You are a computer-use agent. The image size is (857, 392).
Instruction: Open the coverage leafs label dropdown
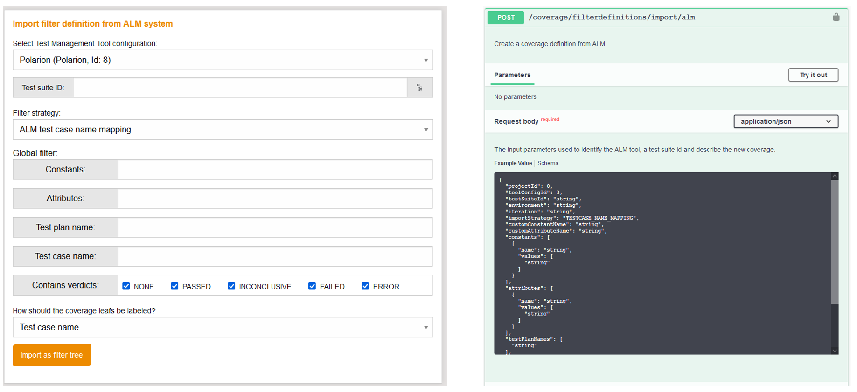click(223, 327)
